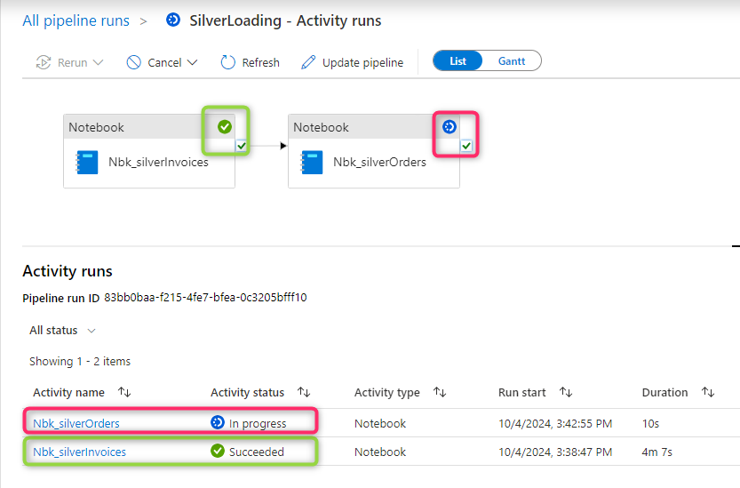Click the Rerun icon
This screenshot has height=488, width=740.
pyautogui.click(x=44, y=62)
